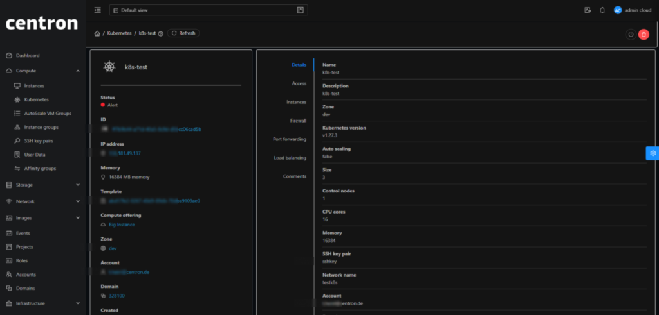Image resolution: width=659 pixels, height=315 pixels.
Task: Click the Network wifi icon
Action: pos(9,201)
